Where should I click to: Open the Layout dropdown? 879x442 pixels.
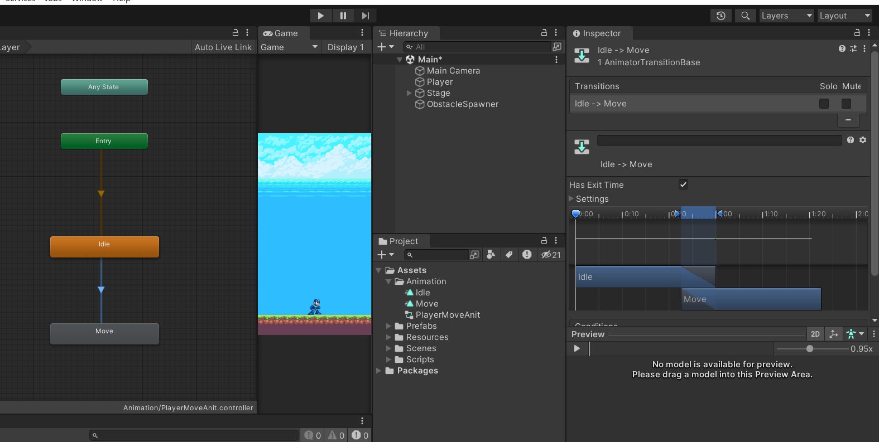(844, 16)
